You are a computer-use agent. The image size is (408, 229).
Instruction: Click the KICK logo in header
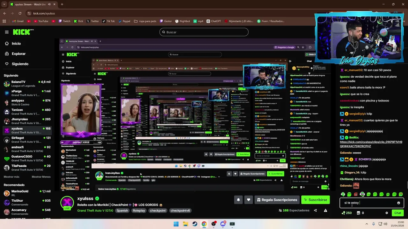[23, 32]
